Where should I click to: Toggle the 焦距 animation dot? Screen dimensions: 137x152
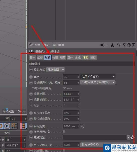click(31, 77)
